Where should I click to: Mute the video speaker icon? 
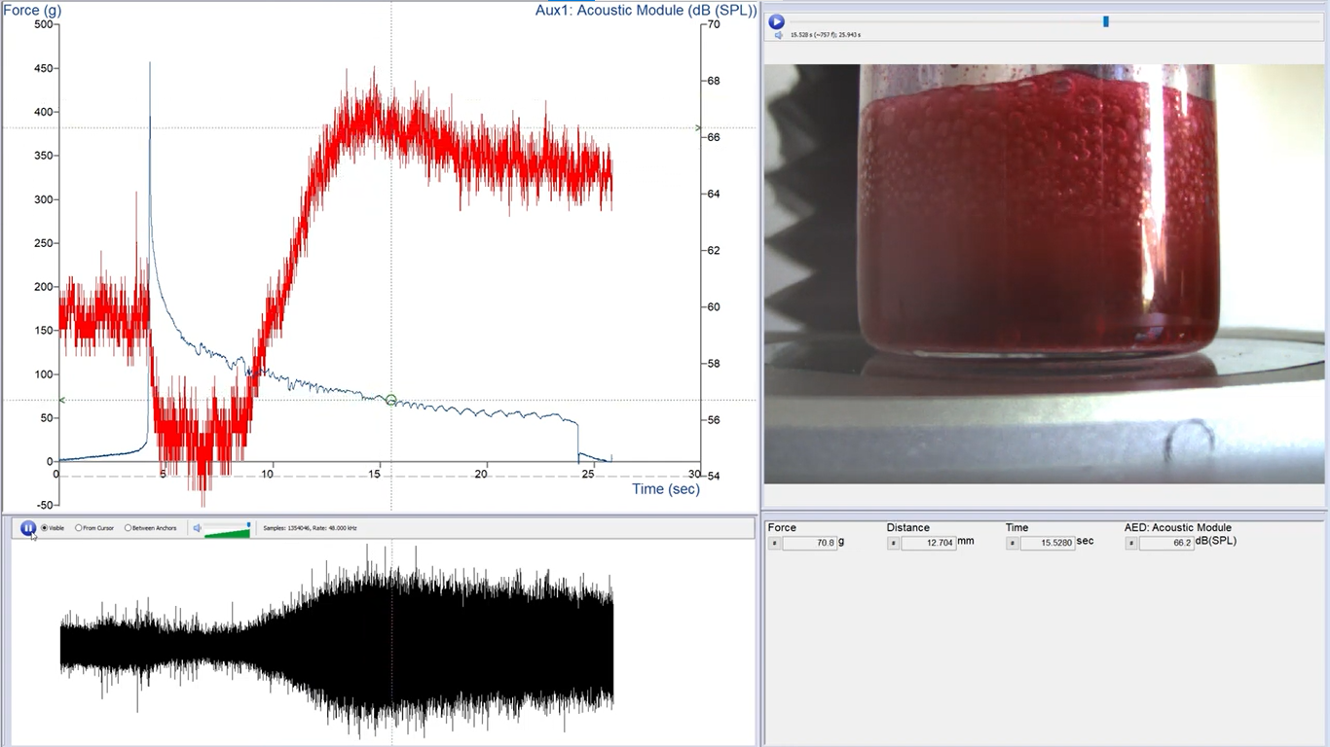point(779,35)
